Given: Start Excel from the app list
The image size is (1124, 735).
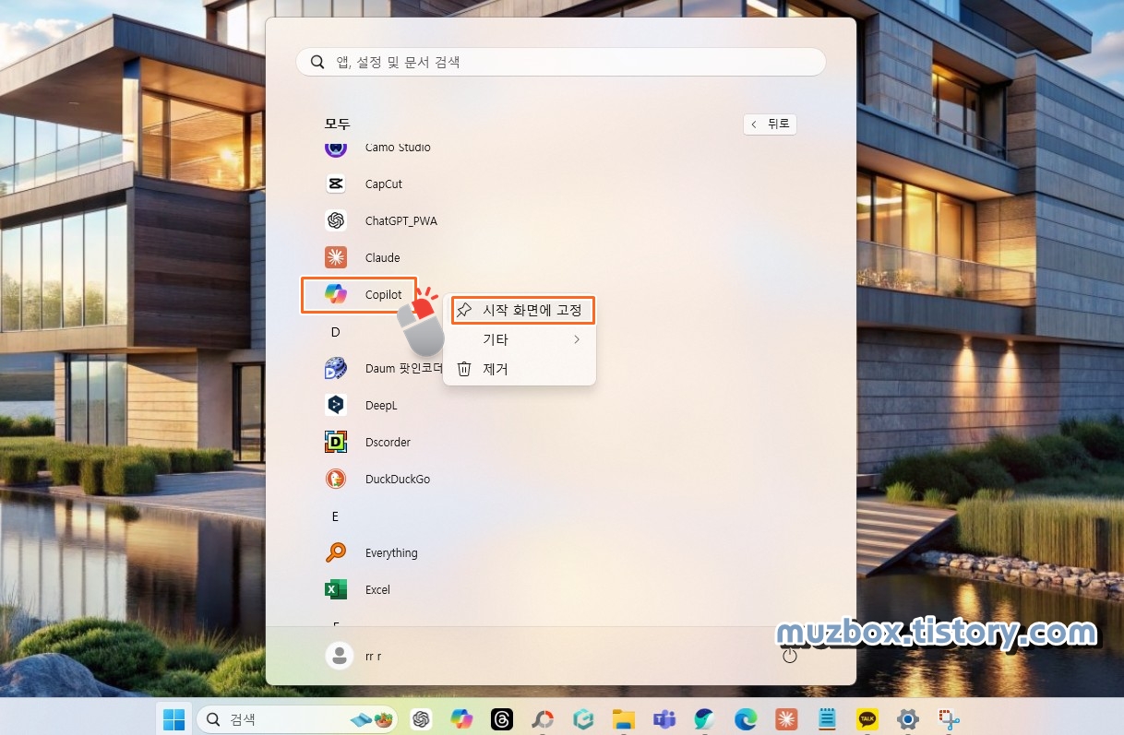Looking at the screenshot, I should tap(377, 589).
